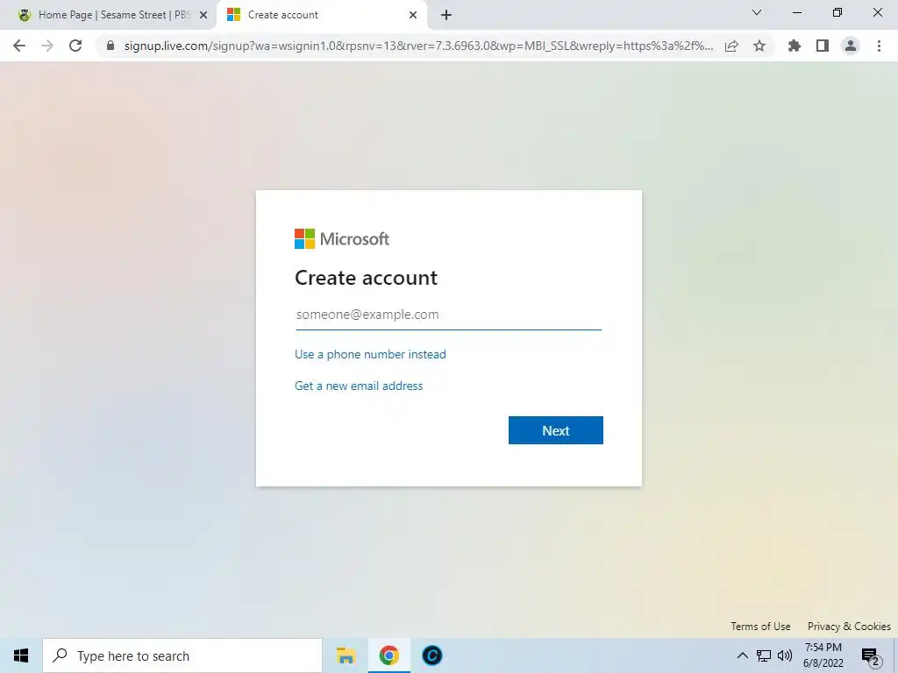Click the signup.live.com address bar URL

[418, 46]
